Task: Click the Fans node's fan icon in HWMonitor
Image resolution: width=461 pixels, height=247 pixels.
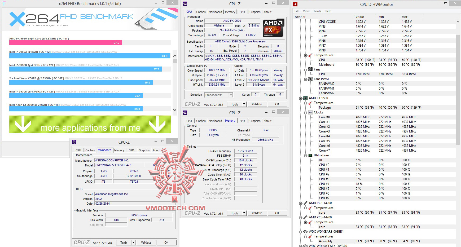Action: (310, 69)
